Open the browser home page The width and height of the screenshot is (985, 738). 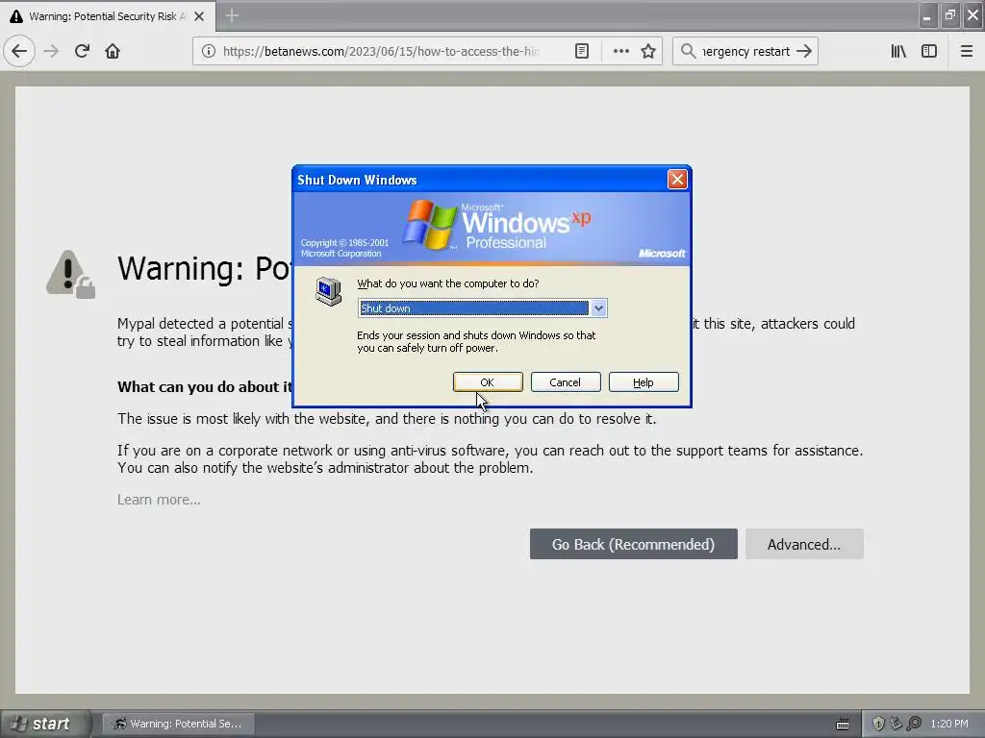(113, 52)
